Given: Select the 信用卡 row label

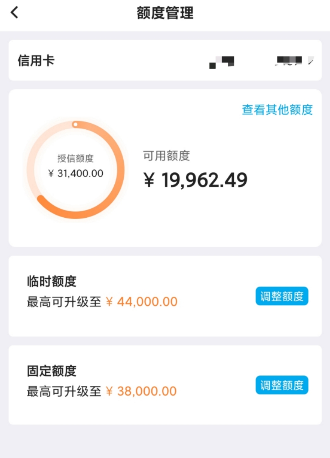Looking at the screenshot, I should (36, 60).
